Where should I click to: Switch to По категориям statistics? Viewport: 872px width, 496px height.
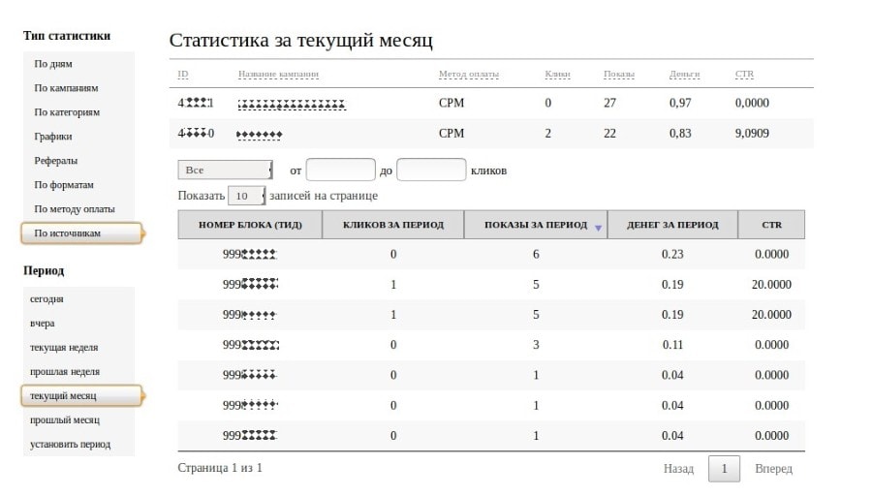point(67,112)
